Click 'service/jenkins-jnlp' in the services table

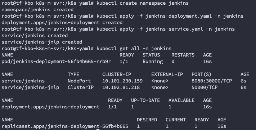coord(30,88)
